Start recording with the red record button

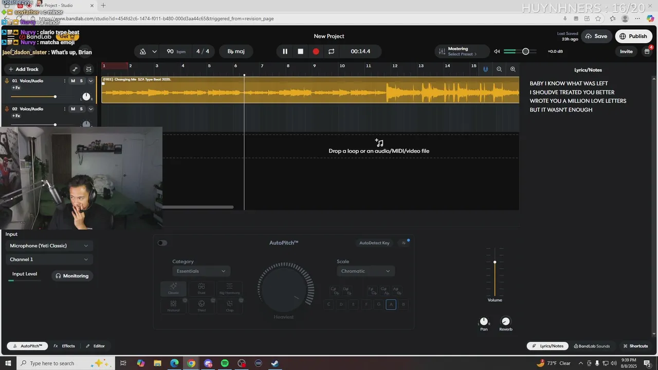(x=316, y=51)
